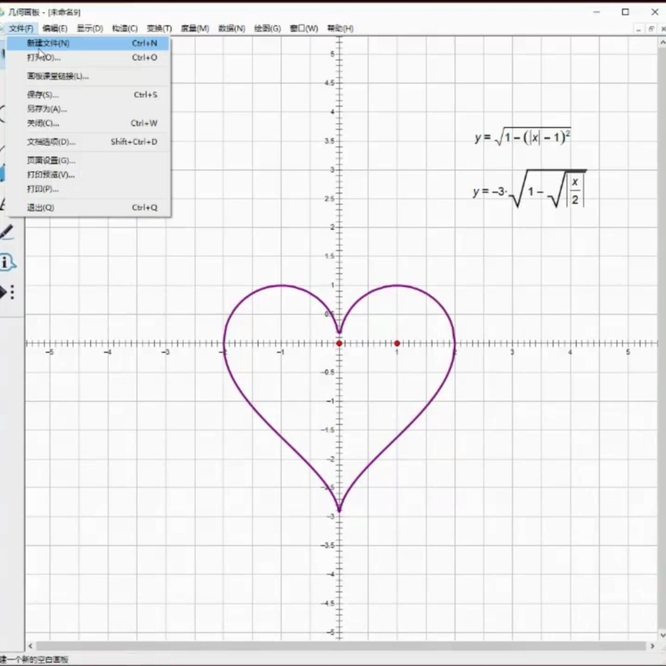Expand the 编辑(E) menu
Viewport: 666px width, 666px height.
point(55,28)
